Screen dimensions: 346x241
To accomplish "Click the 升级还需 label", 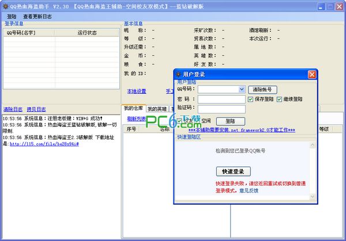I will tap(135, 47).
